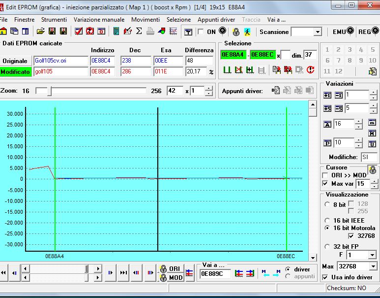Open the Variazione manuale menu
The width and height of the screenshot is (380, 298).
tap(99, 20)
